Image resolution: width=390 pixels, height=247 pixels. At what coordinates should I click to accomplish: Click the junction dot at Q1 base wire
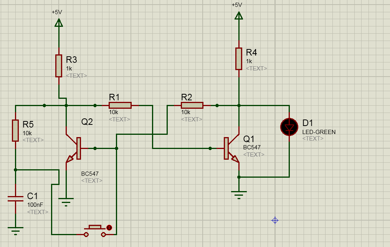click(x=210, y=149)
